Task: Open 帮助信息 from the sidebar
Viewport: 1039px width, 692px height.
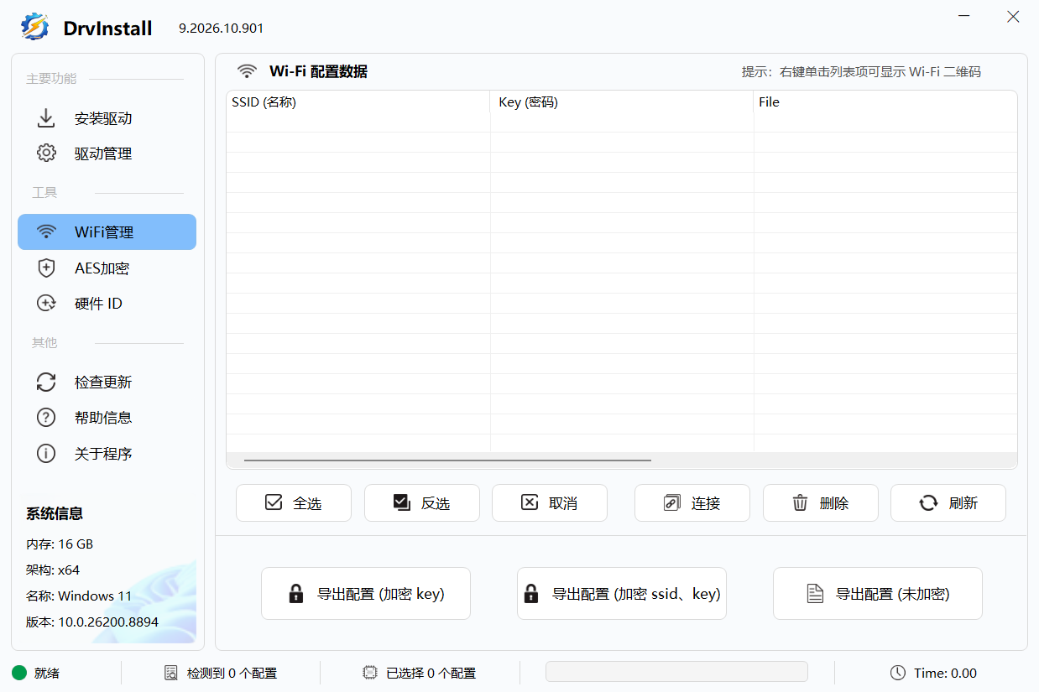Action: pyautogui.click(x=107, y=418)
